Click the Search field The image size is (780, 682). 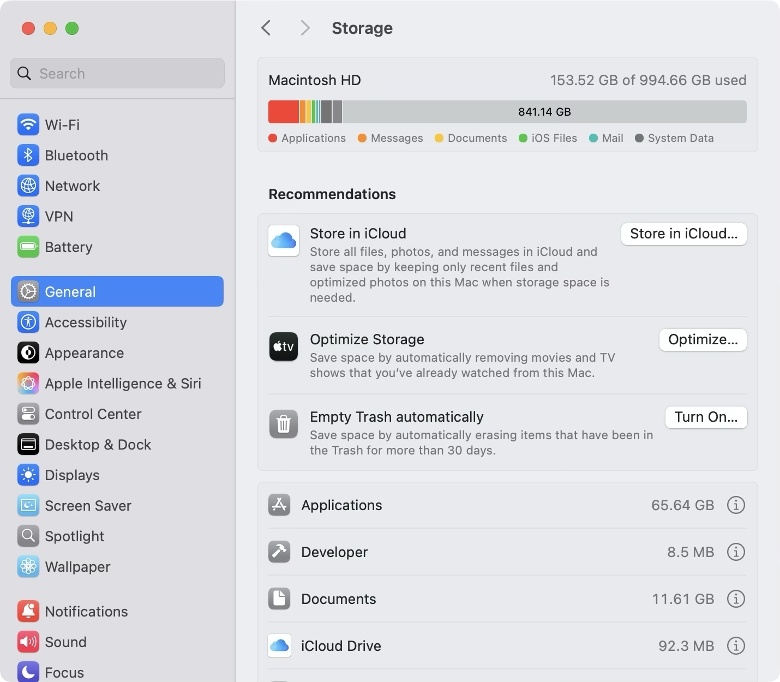click(117, 73)
